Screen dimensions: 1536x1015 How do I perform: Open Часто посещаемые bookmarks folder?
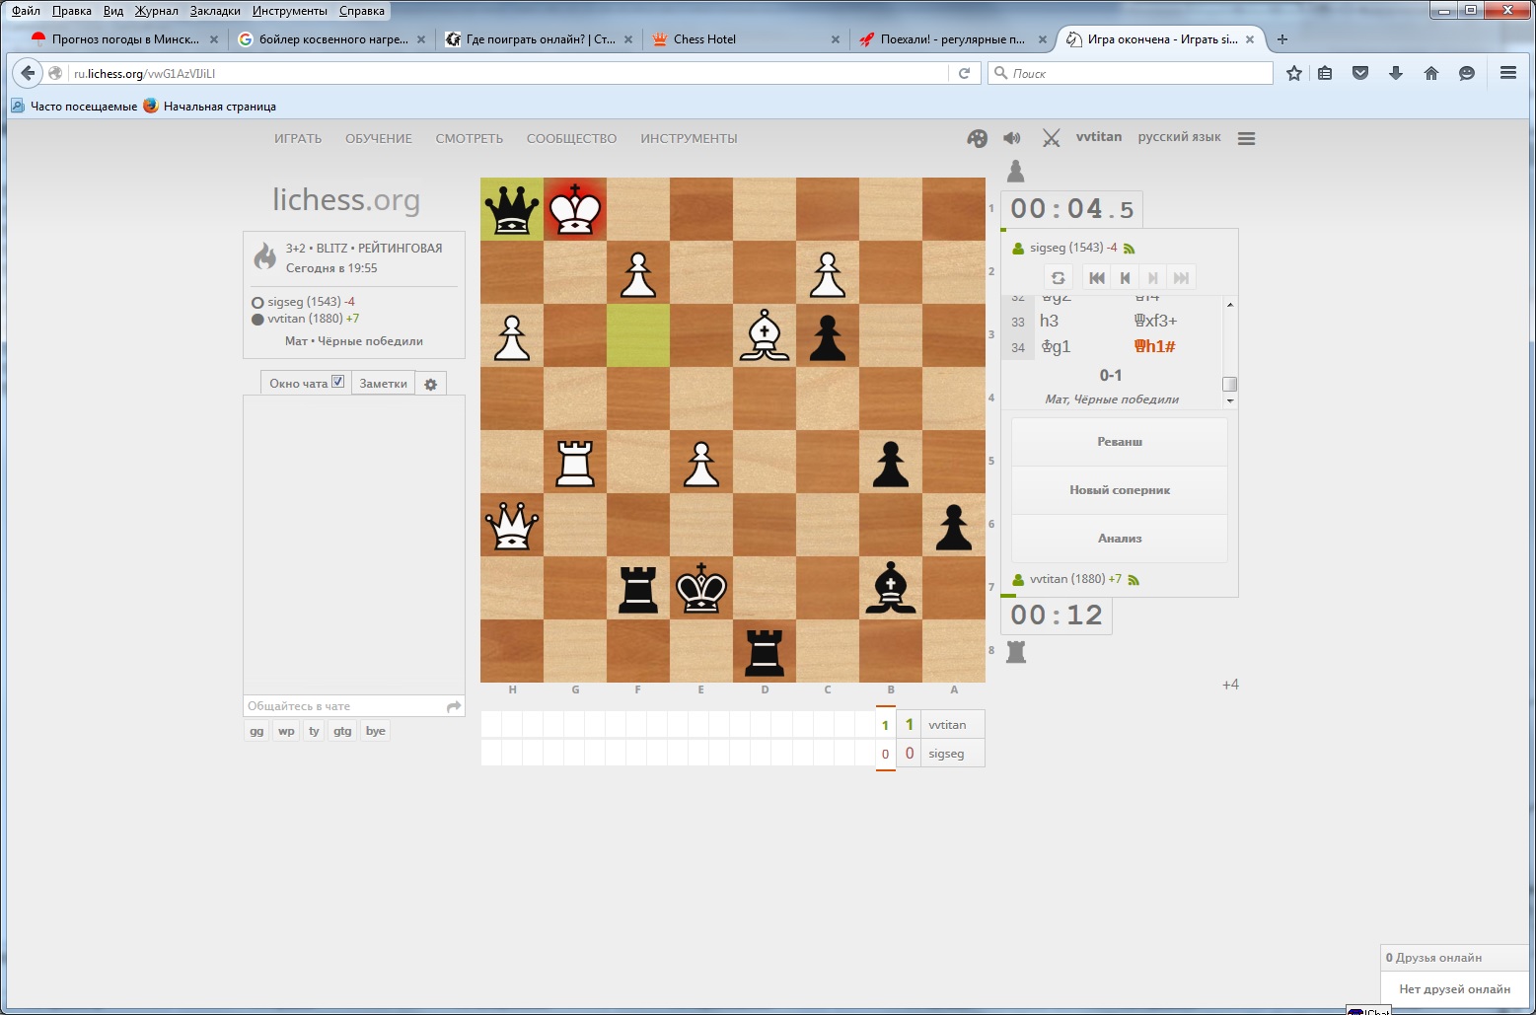[x=75, y=107]
